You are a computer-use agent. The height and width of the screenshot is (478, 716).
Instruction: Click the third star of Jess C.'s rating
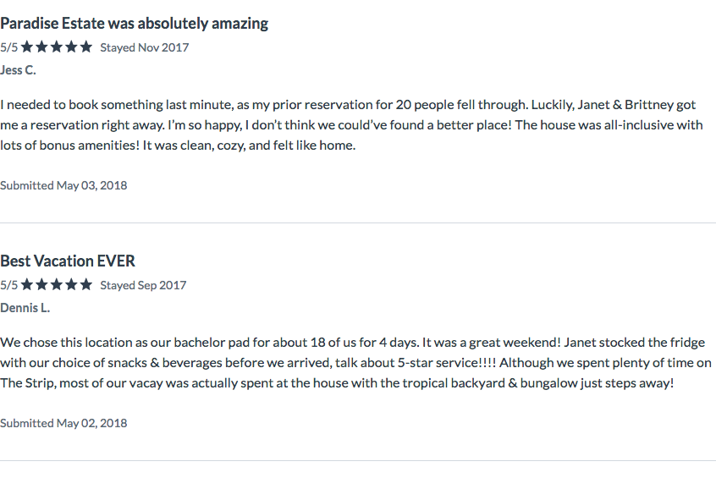coord(57,47)
